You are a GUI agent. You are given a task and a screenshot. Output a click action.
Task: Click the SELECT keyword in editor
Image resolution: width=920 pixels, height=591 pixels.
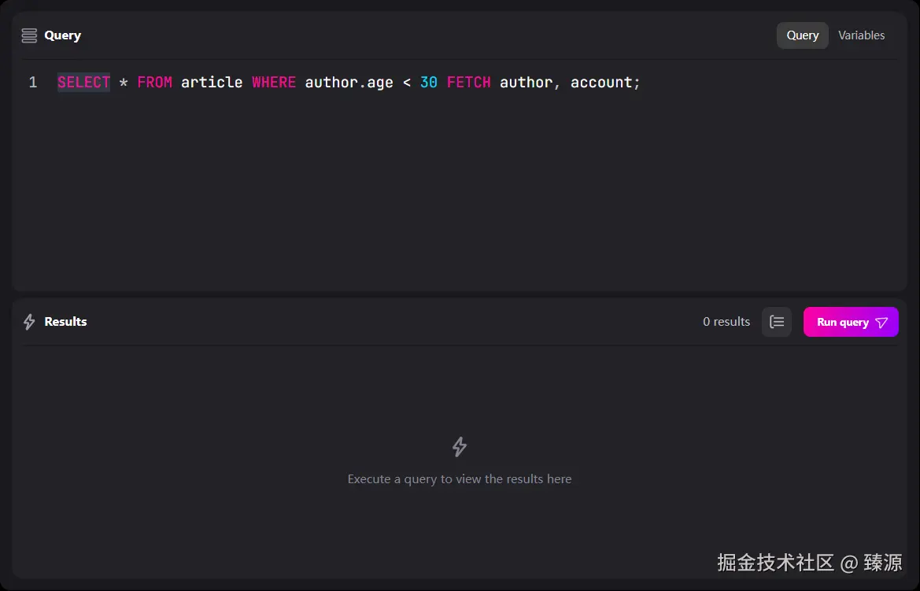coord(84,82)
